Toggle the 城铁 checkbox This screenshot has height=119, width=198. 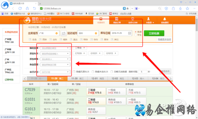pyautogui.click(x=61, y=40)
